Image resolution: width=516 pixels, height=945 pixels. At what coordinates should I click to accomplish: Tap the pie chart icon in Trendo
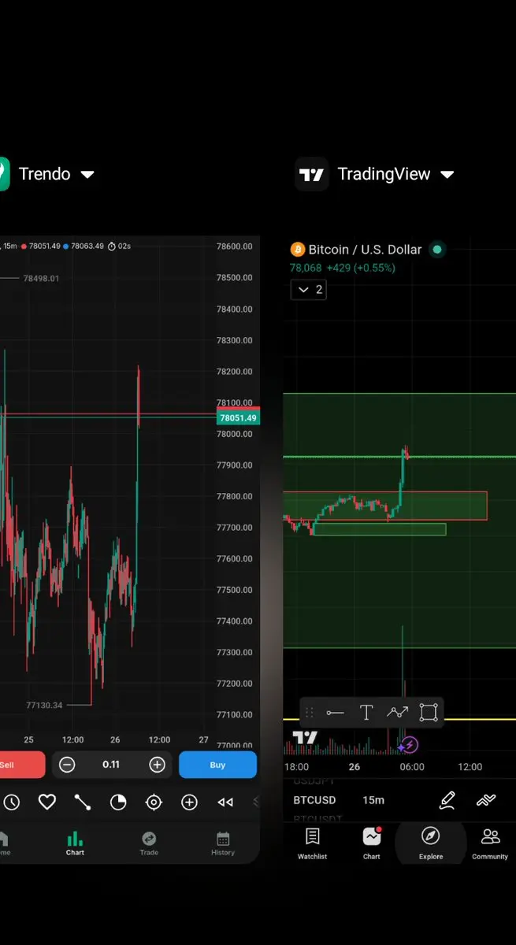pos(118,802)
